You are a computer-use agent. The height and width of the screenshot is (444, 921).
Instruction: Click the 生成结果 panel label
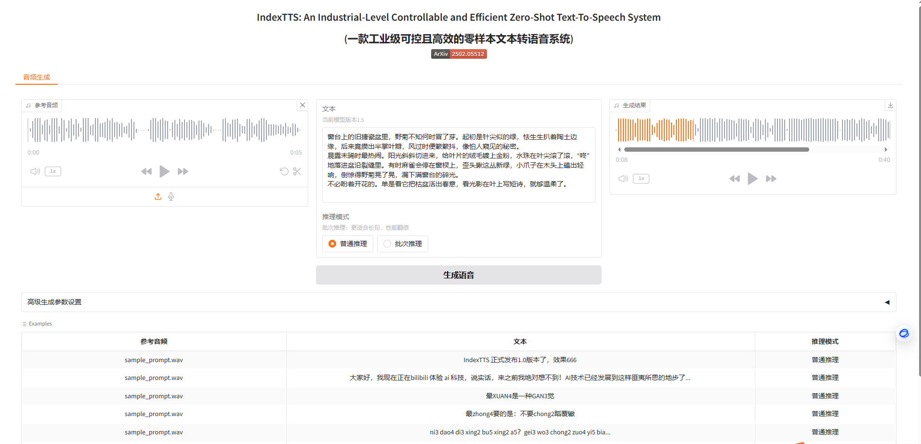(x=630, y=105)
